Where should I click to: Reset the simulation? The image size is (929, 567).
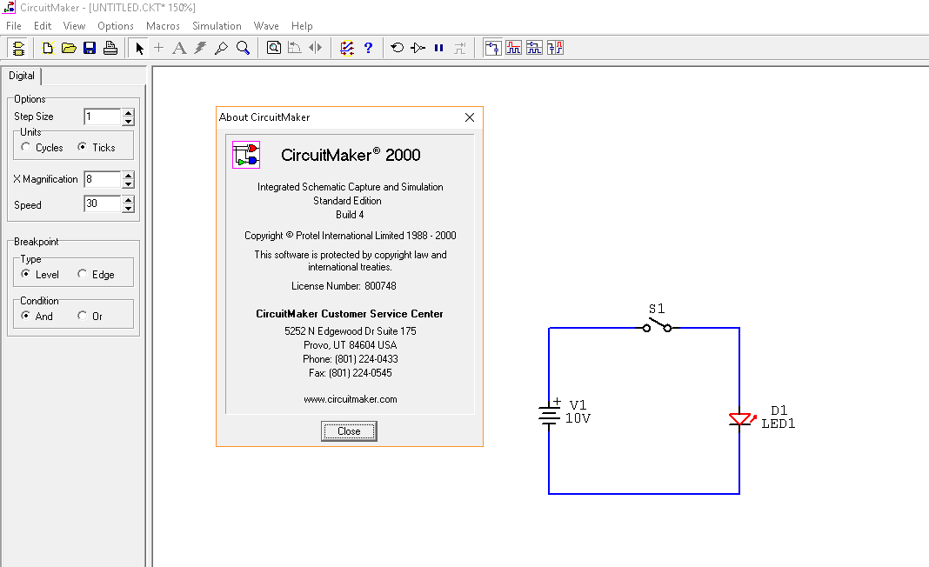397,48
